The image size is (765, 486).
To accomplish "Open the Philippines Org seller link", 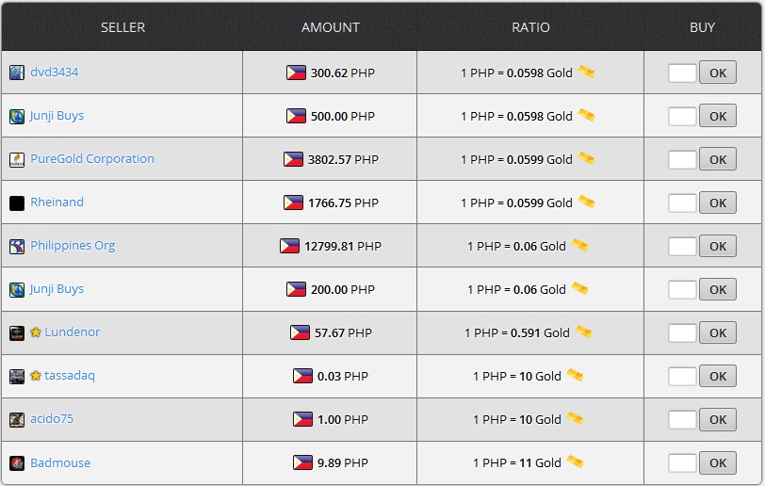I will click(73, 246).
